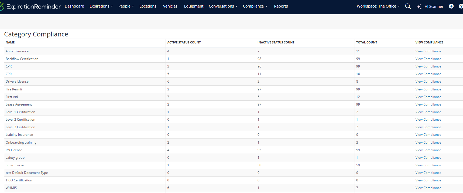The height and width of the screenshot is (193, 463).
Task: Open the Backflow Certification category link
Action: point(22,59)
